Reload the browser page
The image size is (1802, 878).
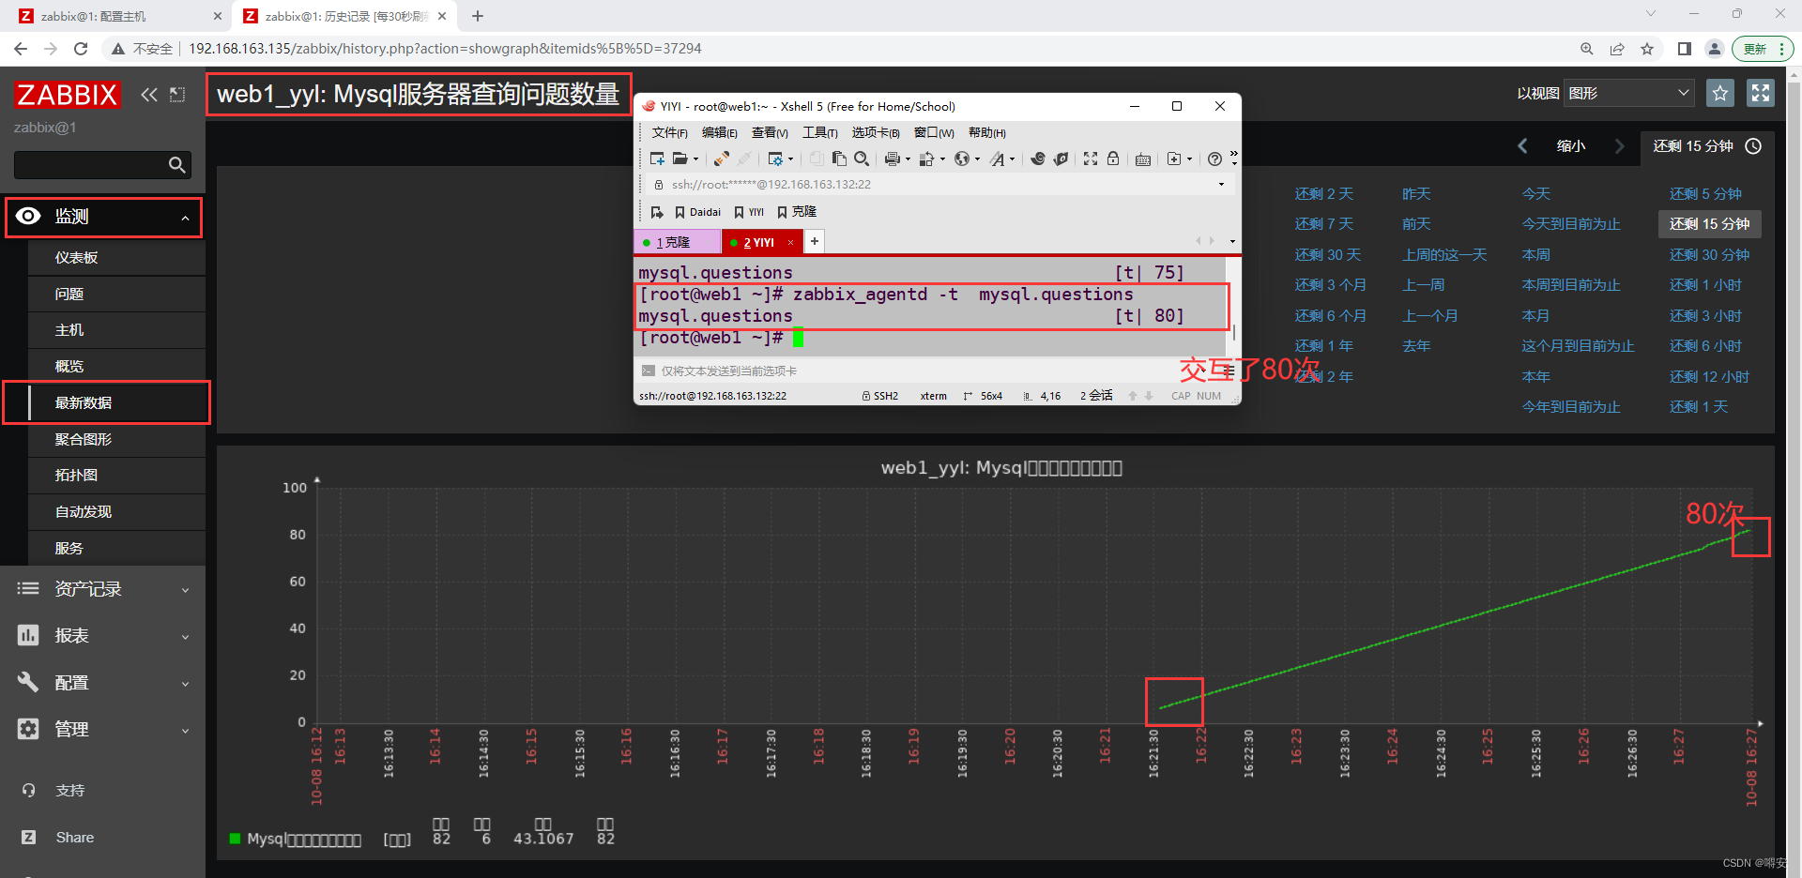click(x=81, y=49)
